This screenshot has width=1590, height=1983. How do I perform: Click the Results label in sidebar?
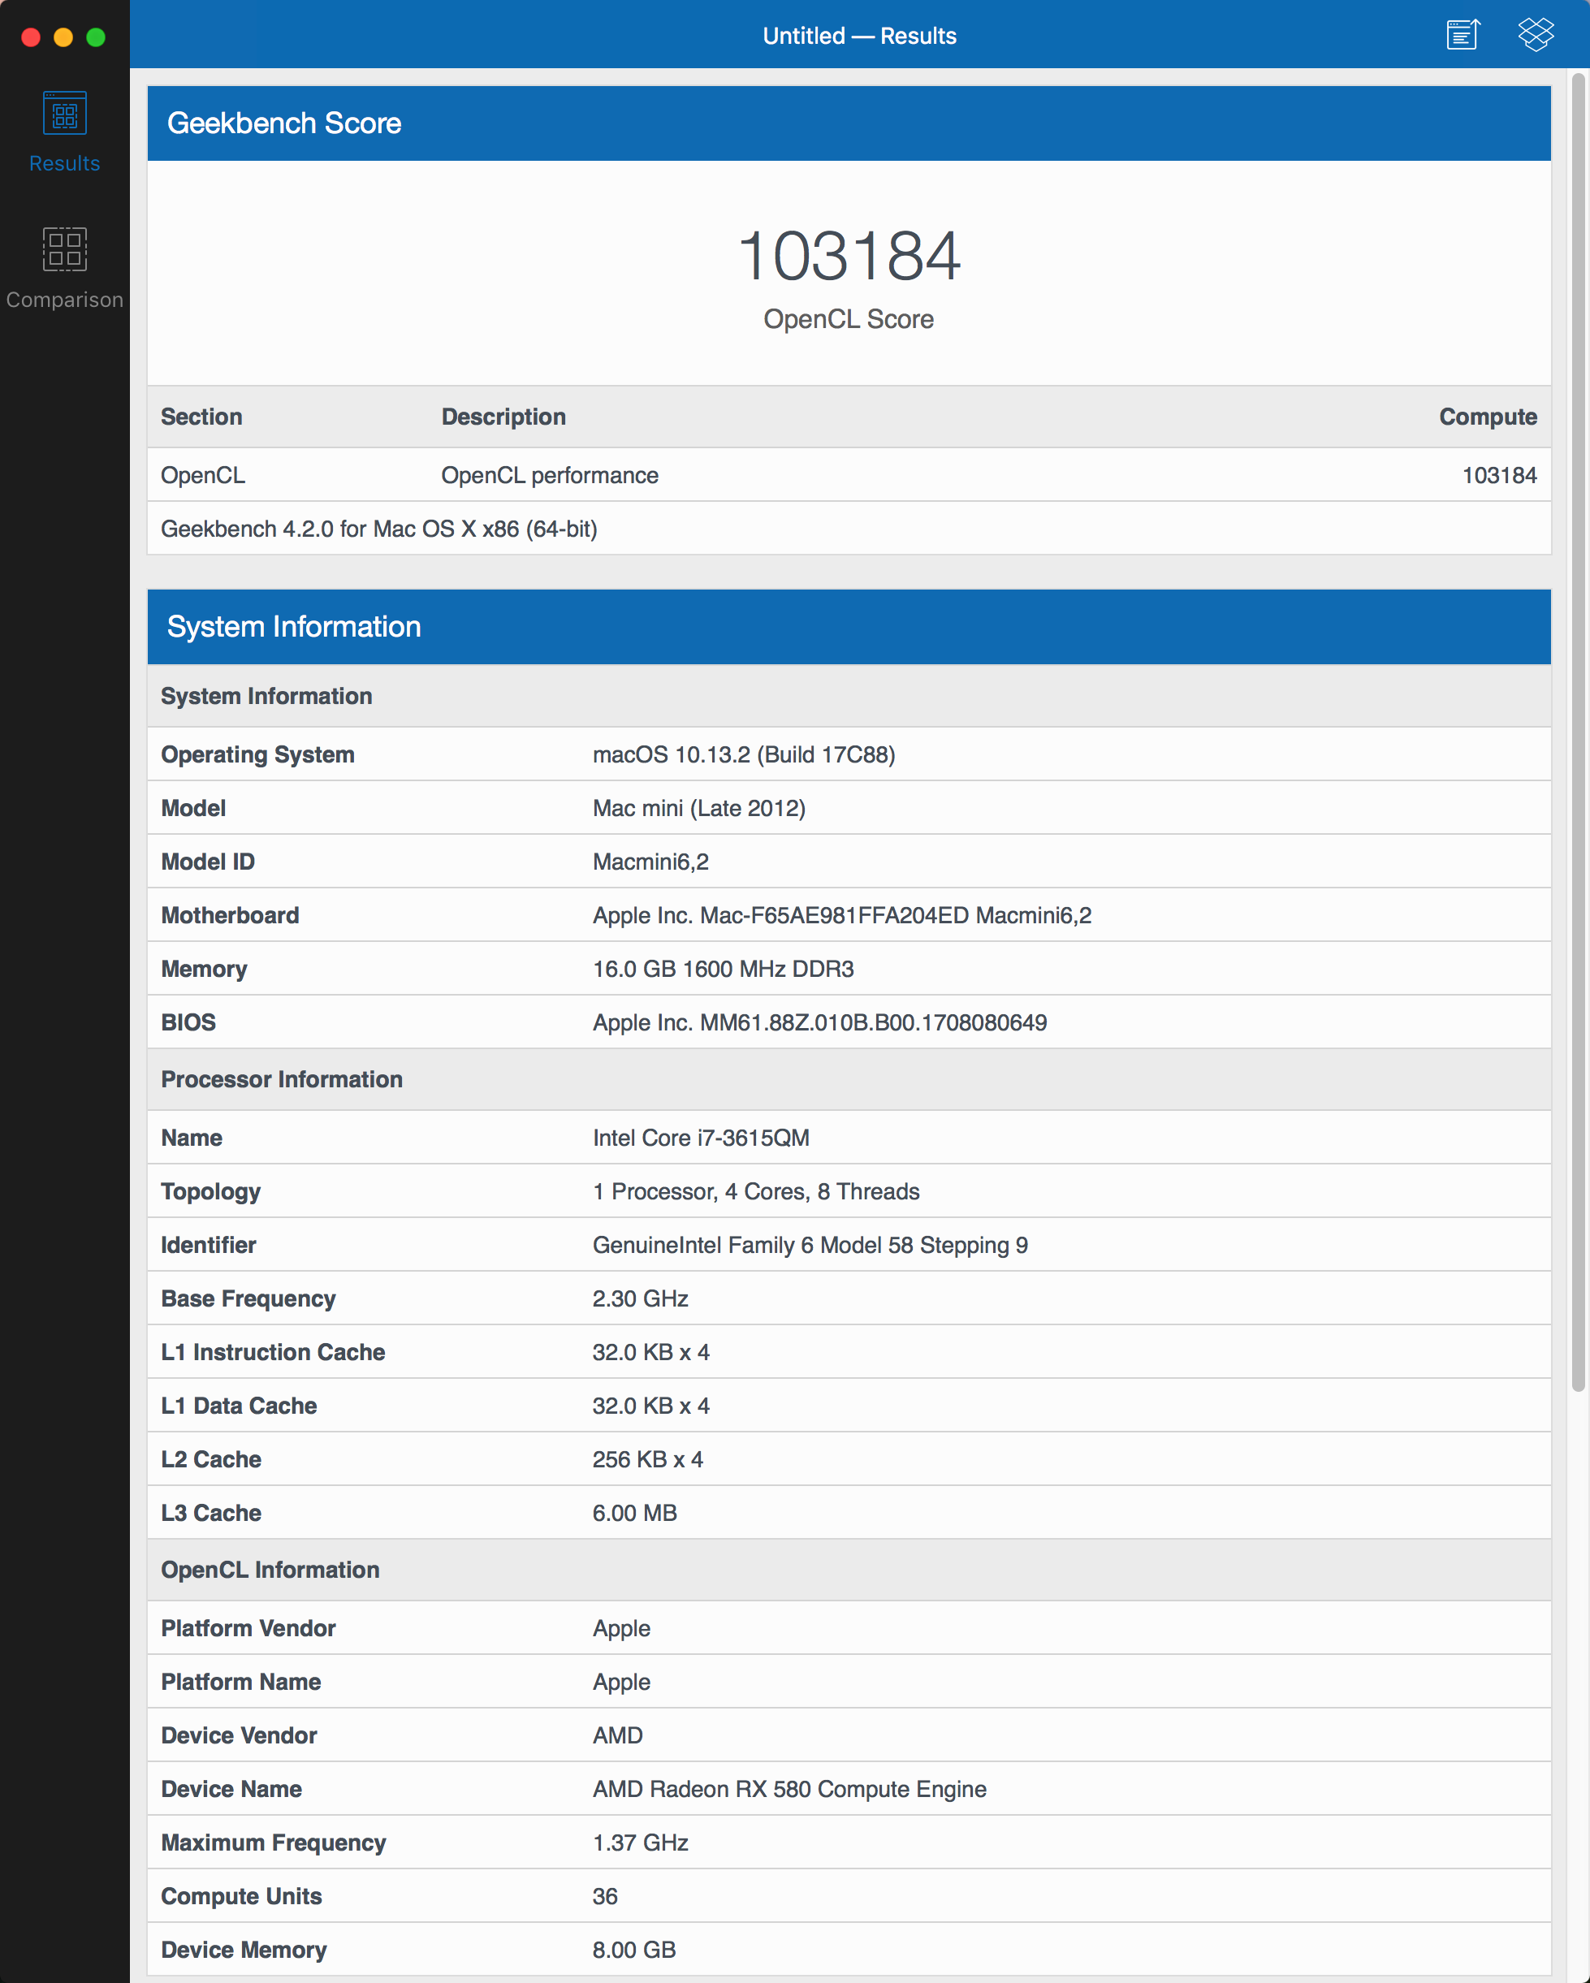click(64, 164)
